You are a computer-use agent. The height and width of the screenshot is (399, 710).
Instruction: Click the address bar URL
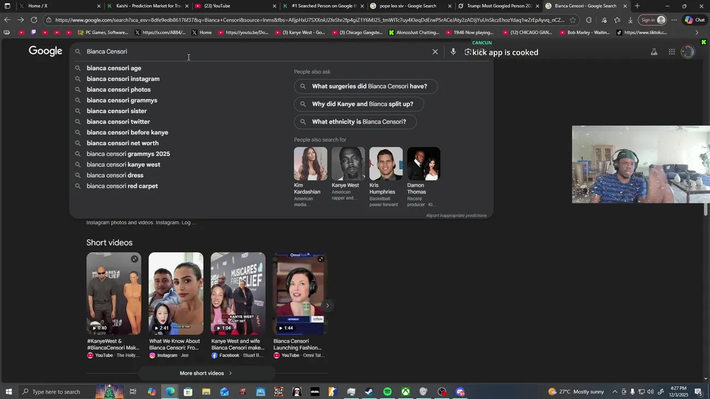(x=310, y=20)
